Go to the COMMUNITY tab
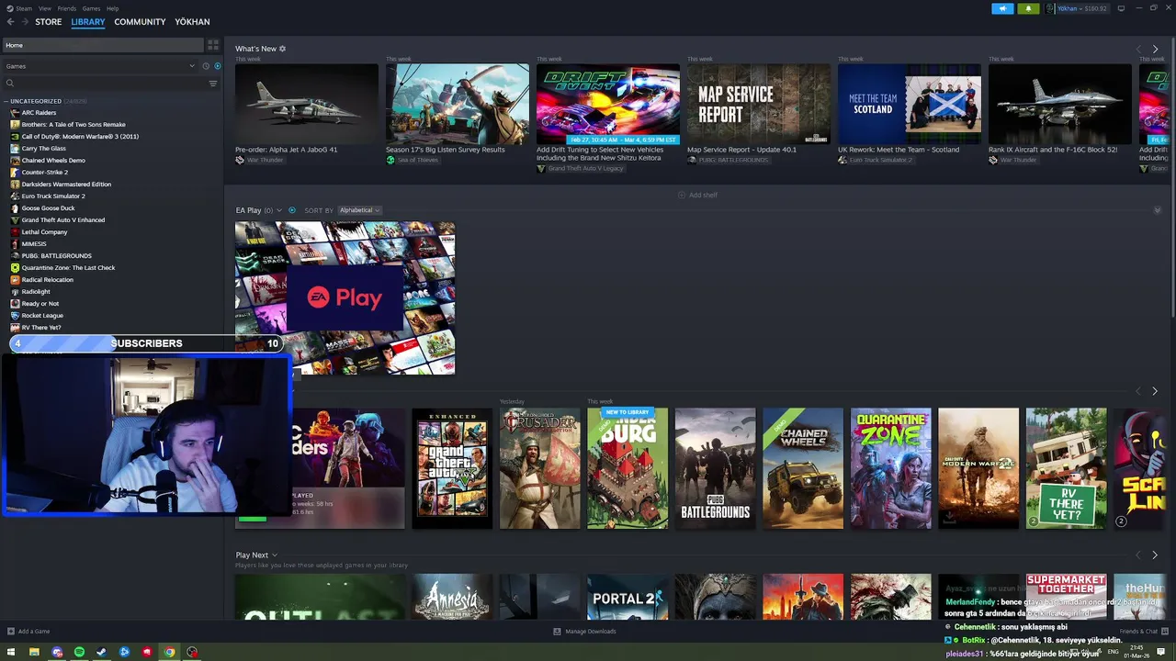Image resolution: width=1176 pixels, height=661 pixels. point(140,22)
